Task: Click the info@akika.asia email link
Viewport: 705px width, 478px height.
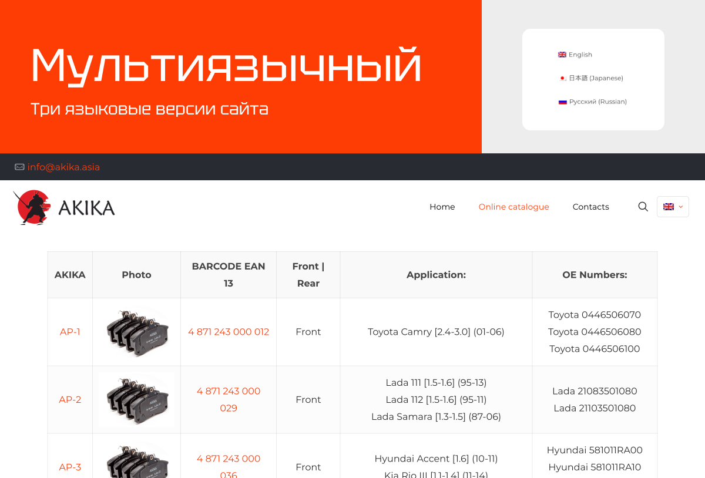Action: [63, 167]
